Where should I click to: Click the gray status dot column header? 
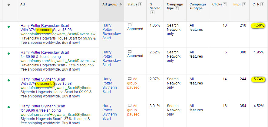click(x=8, y=5)
